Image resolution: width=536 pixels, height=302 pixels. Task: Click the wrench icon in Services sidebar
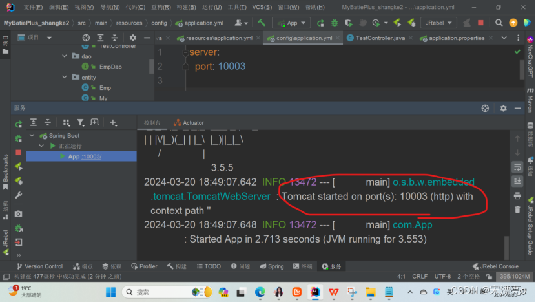(x=19, y=195)
